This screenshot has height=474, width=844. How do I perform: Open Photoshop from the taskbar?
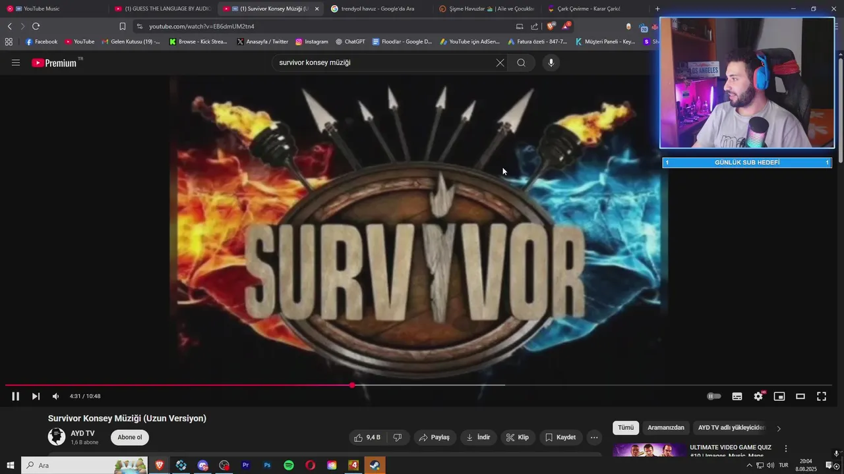tap(267, 465)
